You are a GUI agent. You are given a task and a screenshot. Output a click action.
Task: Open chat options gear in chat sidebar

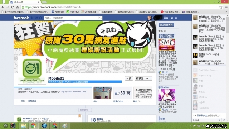219,120
